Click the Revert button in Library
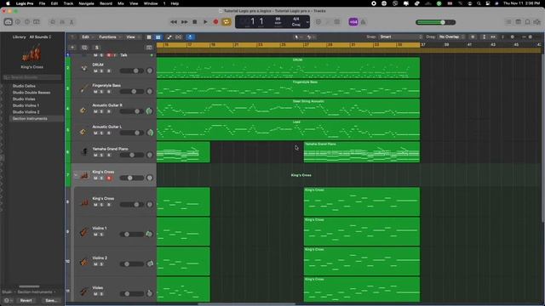545x306 pixels. pos(26,300)
